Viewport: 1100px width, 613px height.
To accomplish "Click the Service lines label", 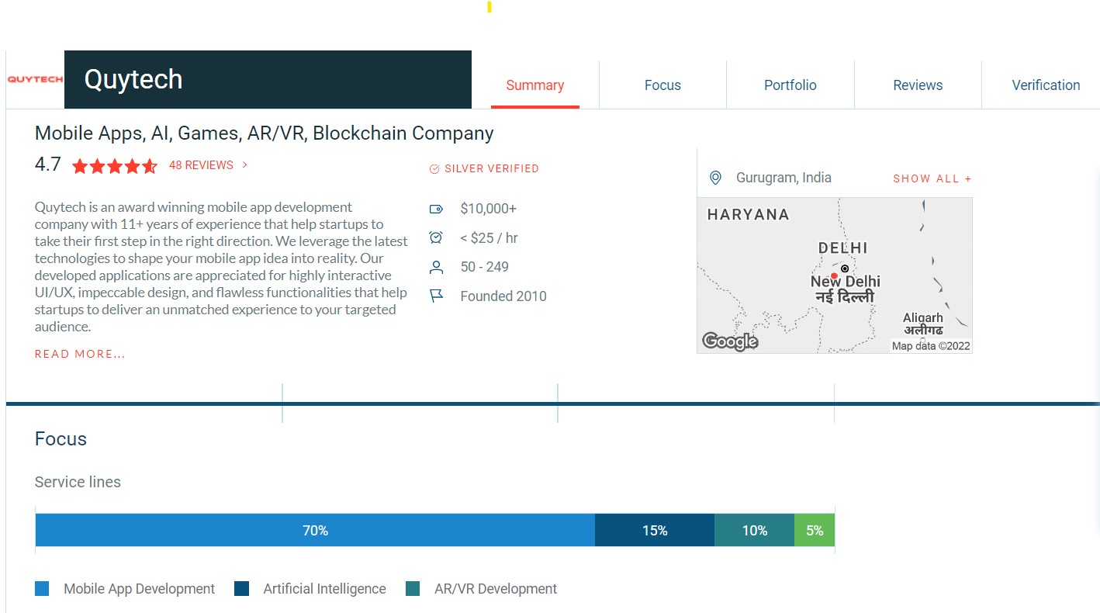I will tap(78, 482).
